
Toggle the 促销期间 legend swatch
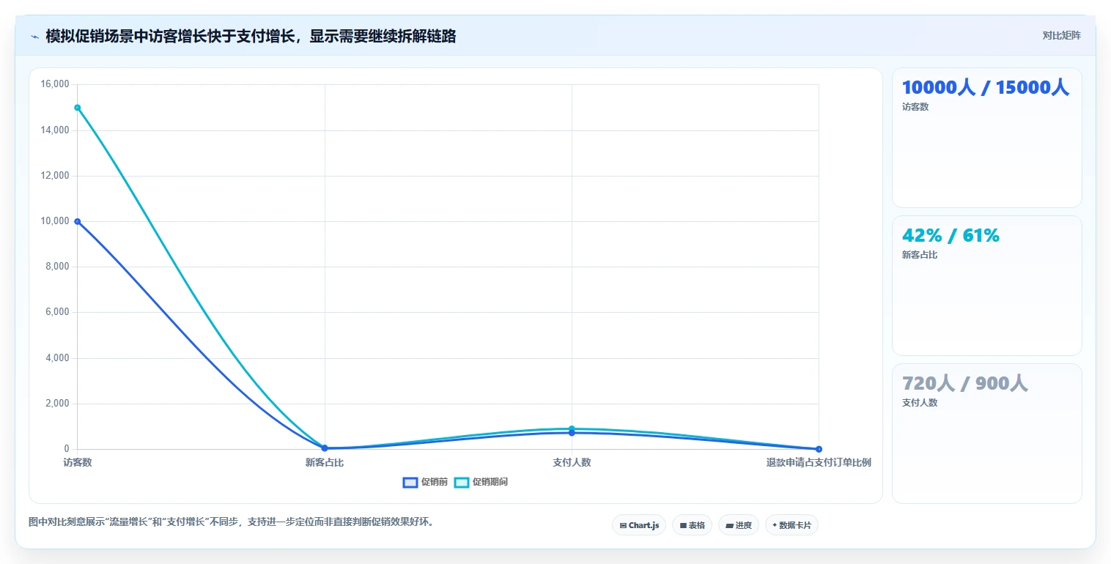pos(462,482)
